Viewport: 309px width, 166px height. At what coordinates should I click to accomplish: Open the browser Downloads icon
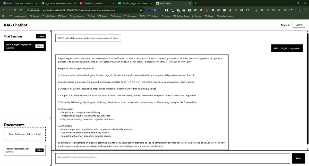(256, 10)
